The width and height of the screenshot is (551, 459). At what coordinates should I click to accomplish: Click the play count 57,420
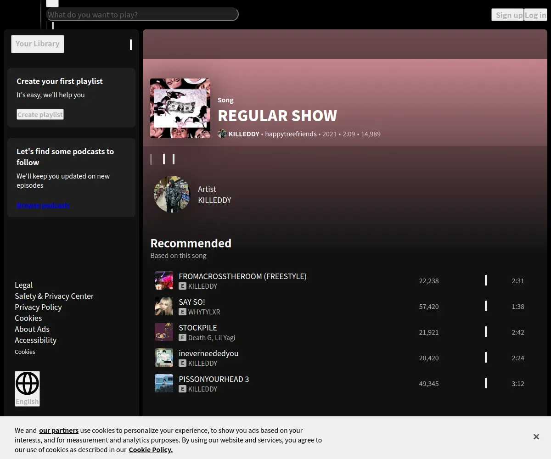point(429,307)
